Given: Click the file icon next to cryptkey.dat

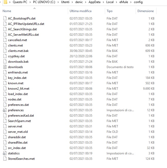Looking at the screenshot, I should click(x=5, y=56).
